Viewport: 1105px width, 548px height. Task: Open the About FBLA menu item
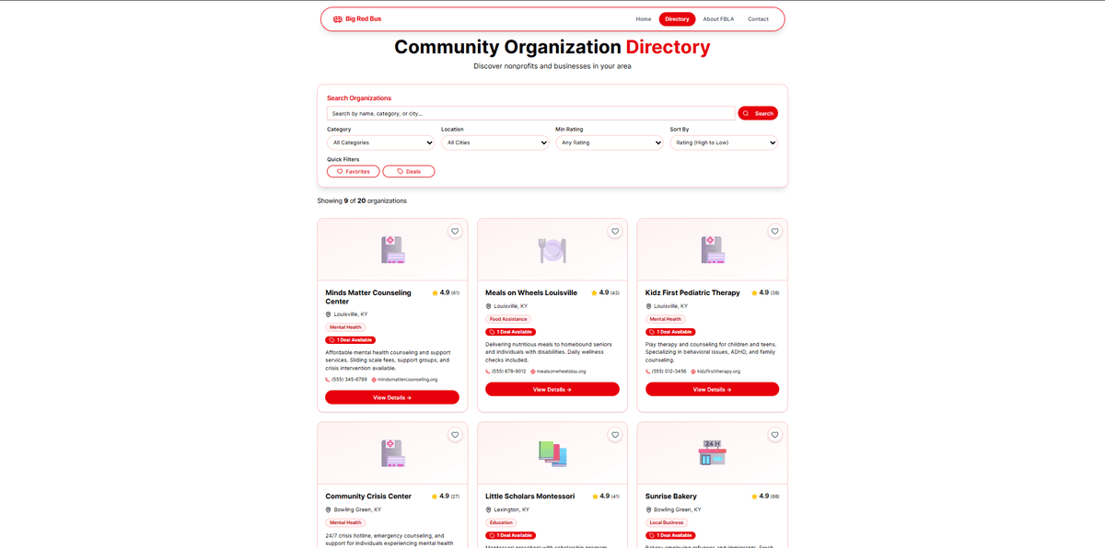pyautogui.click(x=717, y=18)
